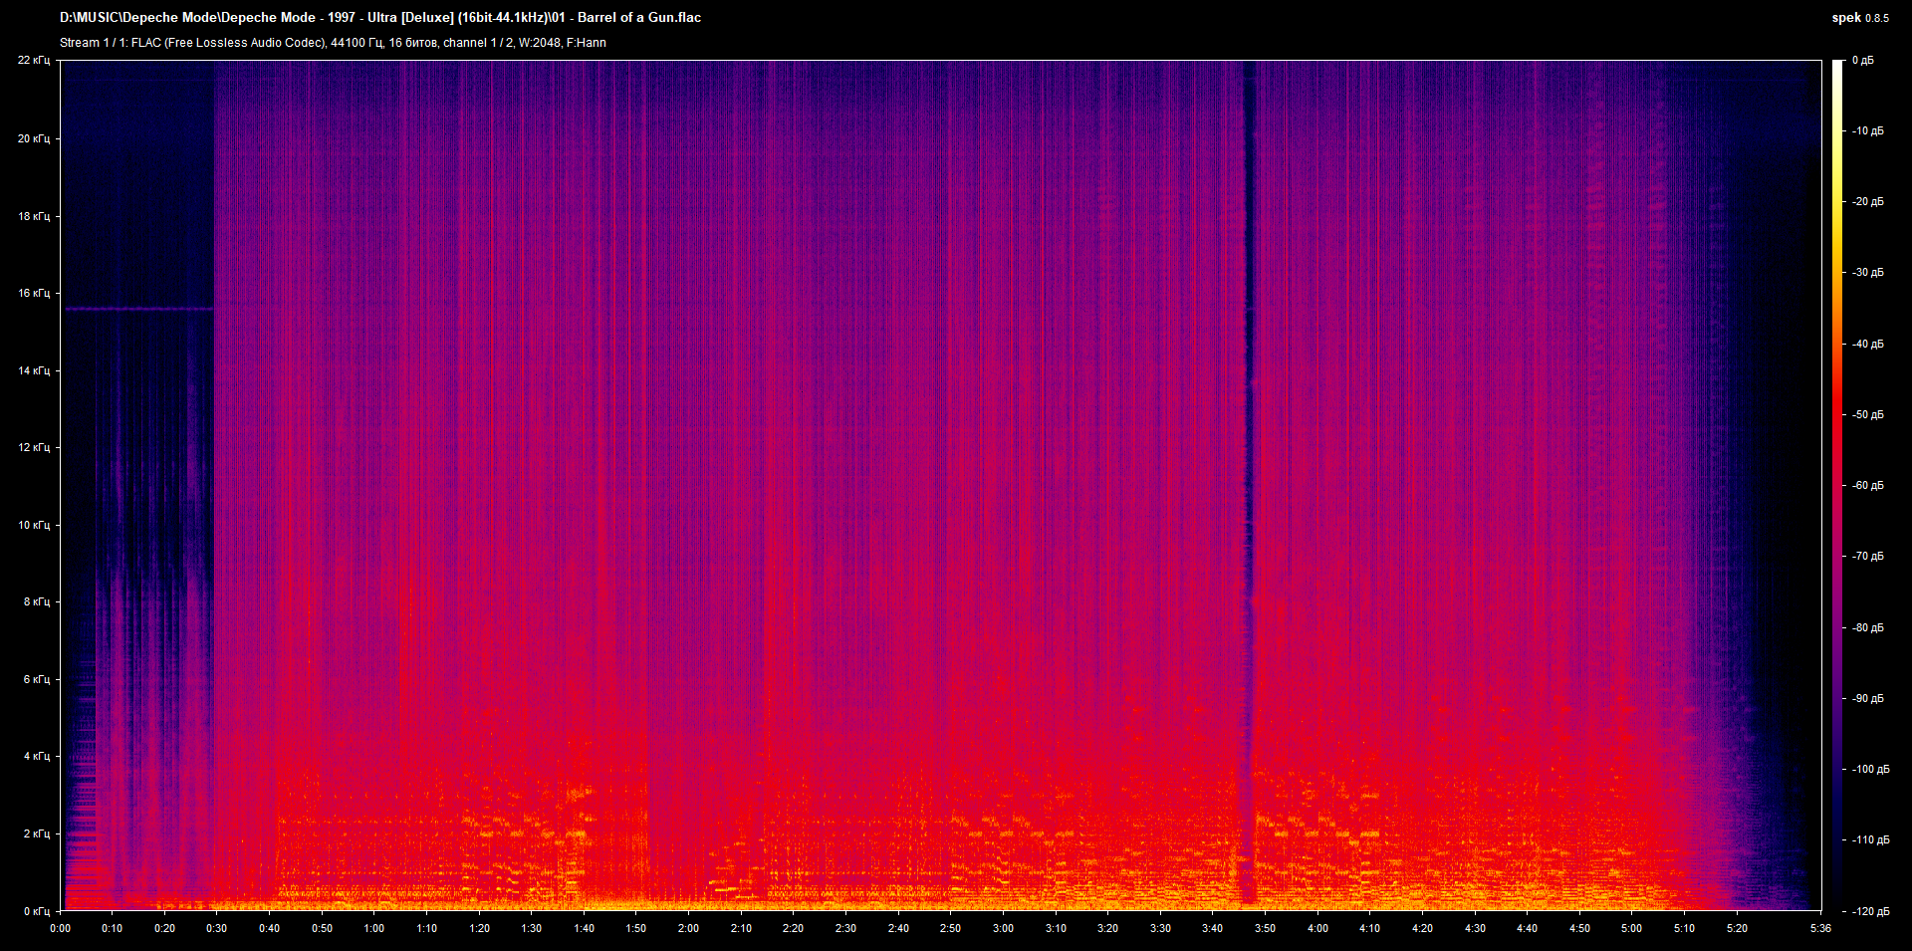Viewport: 1912px width, 951px height.
Task: Click the spek 0.8.5 version label
Action: pos(1859,18)
